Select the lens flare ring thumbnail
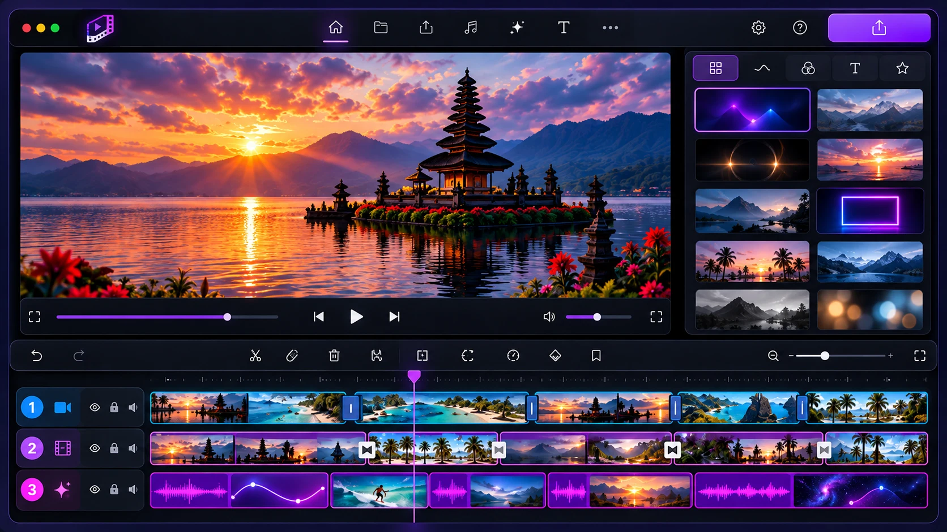The width and height of the screenshot is (947, 532). [752, 161]
